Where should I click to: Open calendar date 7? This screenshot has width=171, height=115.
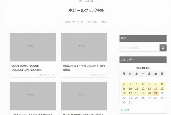[156, 84]
